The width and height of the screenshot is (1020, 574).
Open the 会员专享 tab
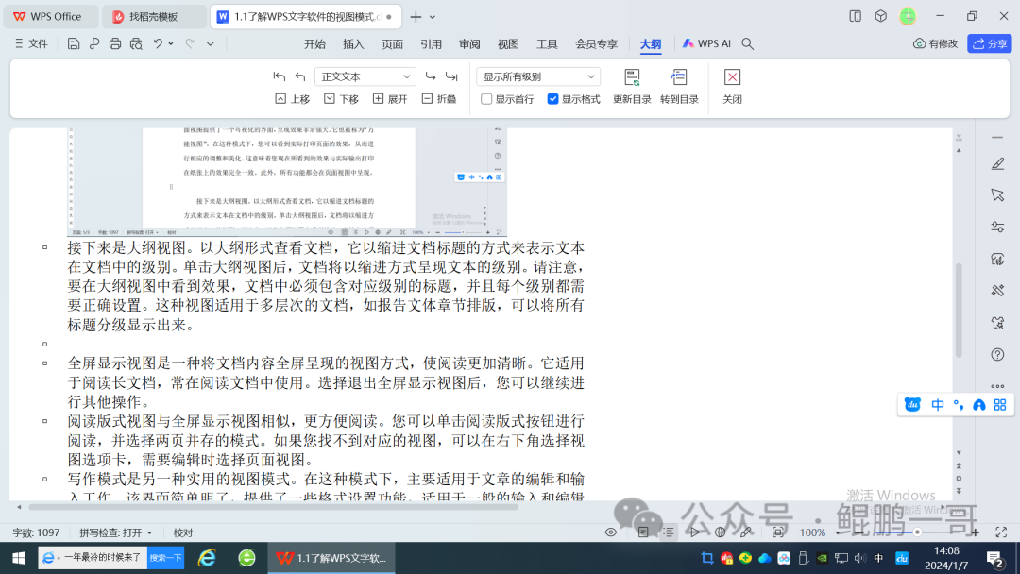tap(597, 43)
